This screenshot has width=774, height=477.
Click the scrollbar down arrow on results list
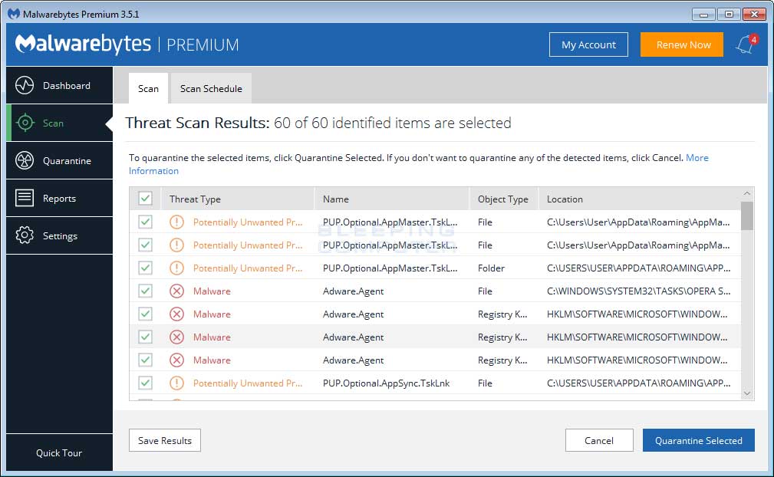(x=746, y=393)
